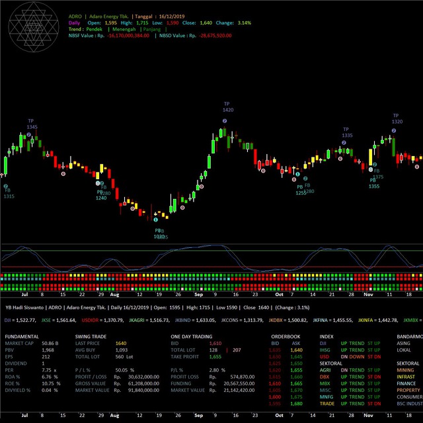Click NBSF value -16,170,000,384.00
The width and height of the screenshot is (423, 423).
[x=128, y=36]
